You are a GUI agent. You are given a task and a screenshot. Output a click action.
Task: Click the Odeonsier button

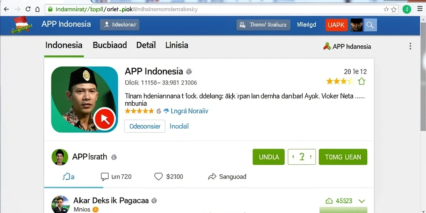click(144, 126)
